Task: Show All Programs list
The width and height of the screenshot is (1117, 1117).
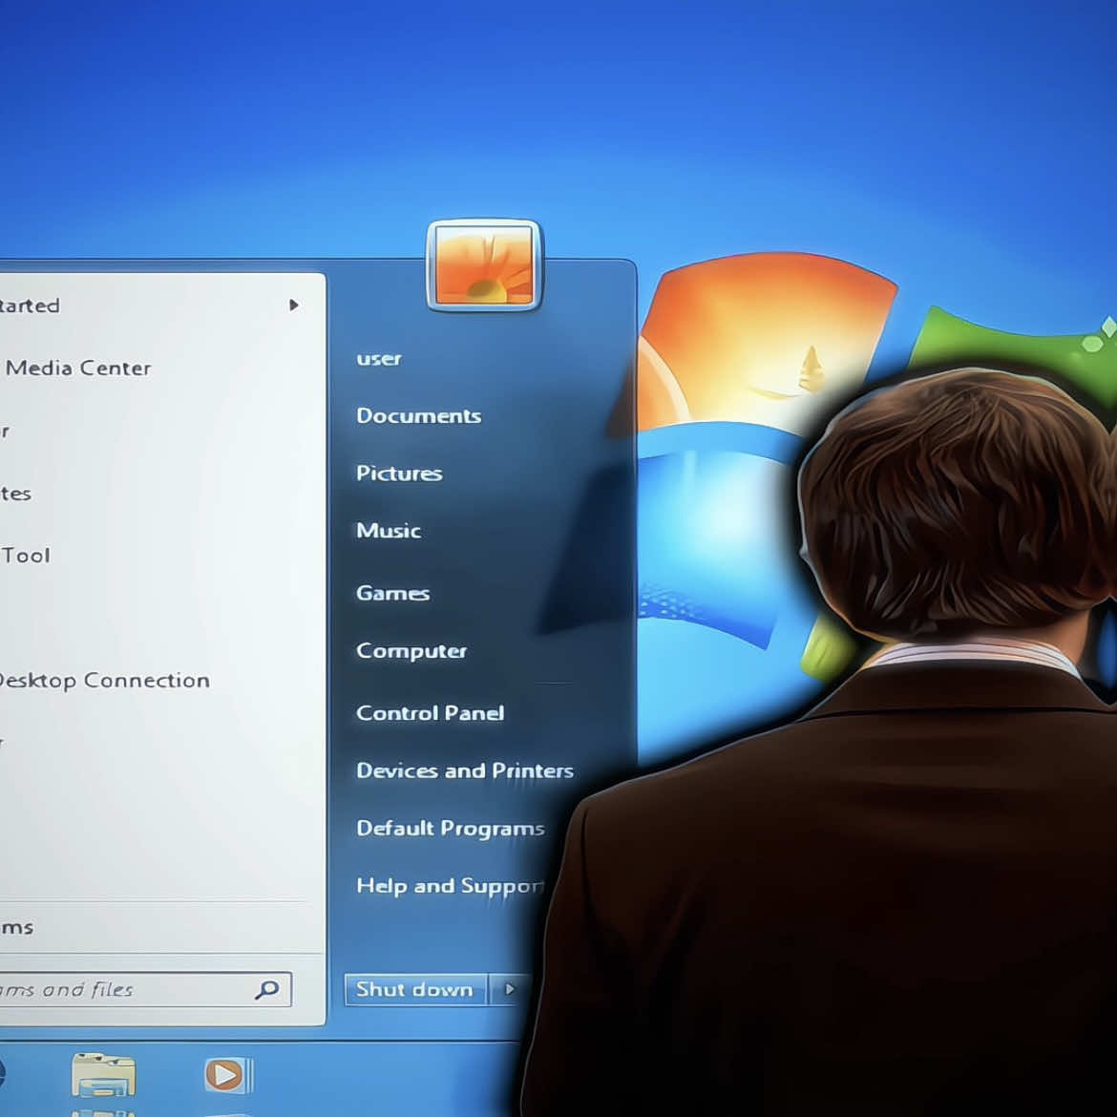Action: [16, 928]
